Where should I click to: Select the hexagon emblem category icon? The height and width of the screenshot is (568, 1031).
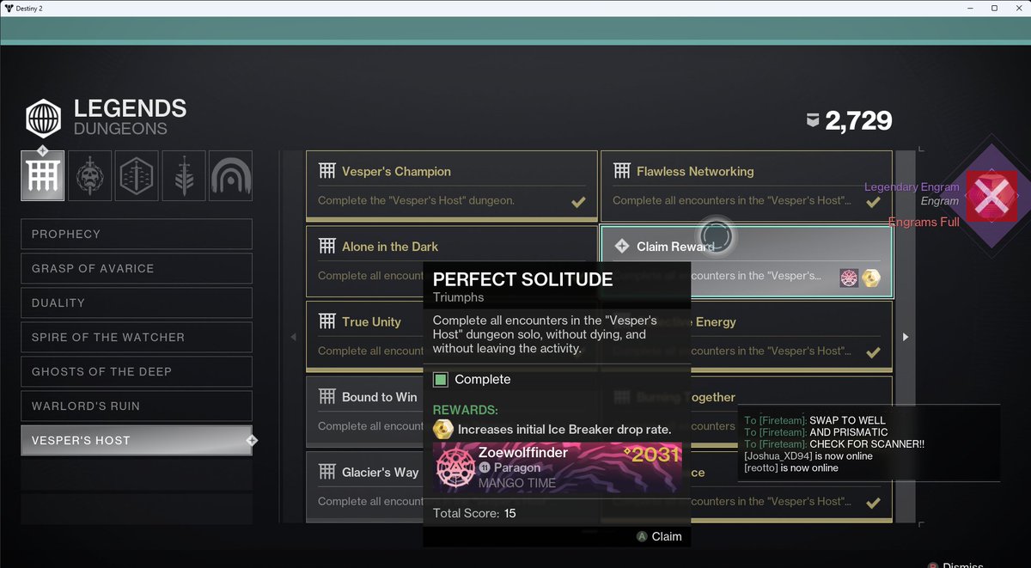click(137, 175)
